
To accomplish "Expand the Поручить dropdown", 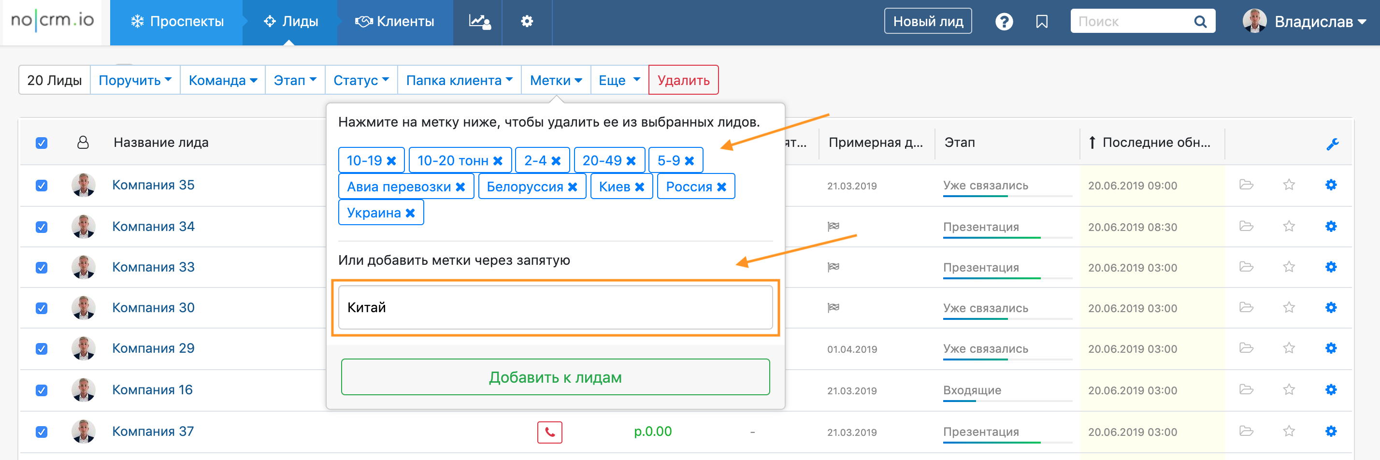I will tap(135, 80).
